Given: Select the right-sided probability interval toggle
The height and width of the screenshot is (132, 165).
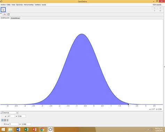Looking at the screenshot, I should click(x=8, y=120).
